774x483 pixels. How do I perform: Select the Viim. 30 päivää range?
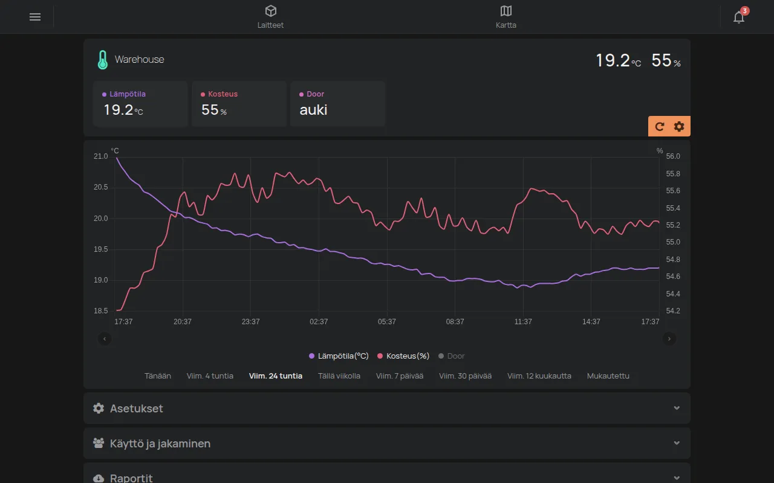[465, 376]
